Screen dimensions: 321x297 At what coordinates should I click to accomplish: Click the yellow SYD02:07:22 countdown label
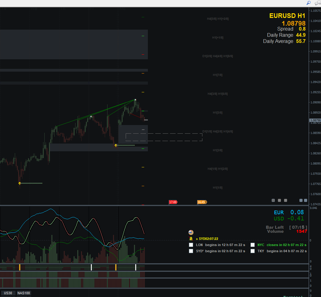207,239
